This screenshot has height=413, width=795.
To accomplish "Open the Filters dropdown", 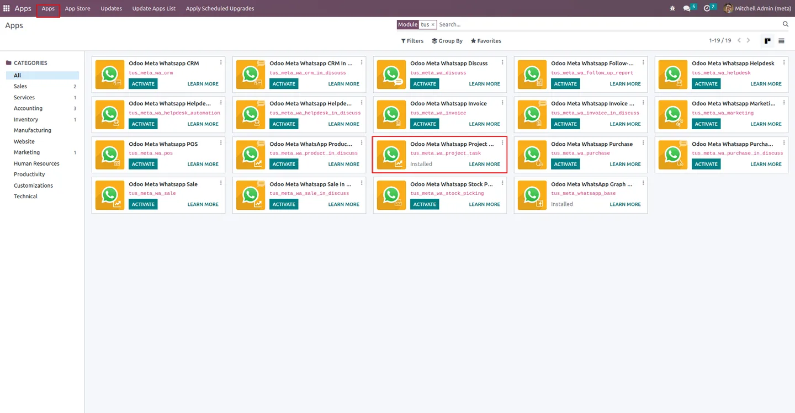I will tap(412, 41).
